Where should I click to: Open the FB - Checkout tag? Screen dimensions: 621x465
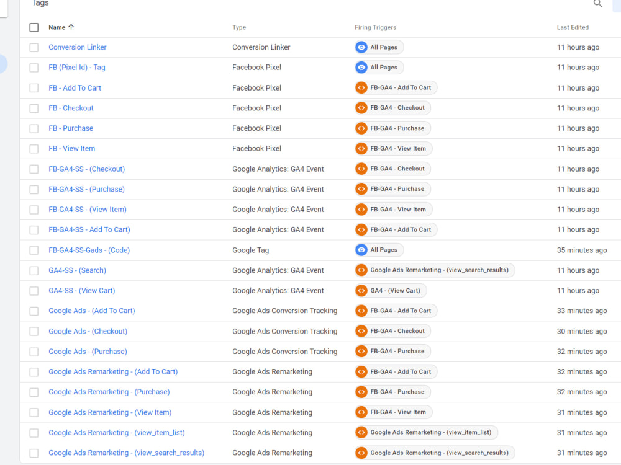coord(71,108)
